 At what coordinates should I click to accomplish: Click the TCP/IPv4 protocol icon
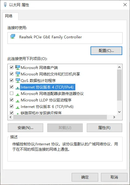coord(18,88)
